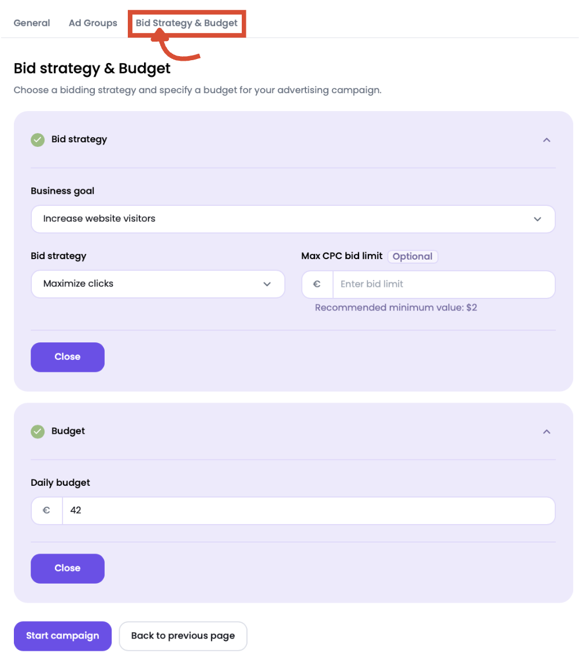Screen dimensions: 583x664
Task: Click the euro symbol in Max CPC field
Action: [317, 285]
